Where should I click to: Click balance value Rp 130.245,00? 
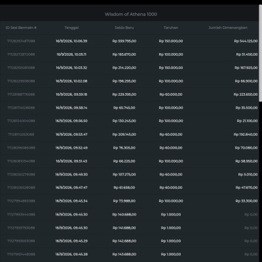[124, 121]
